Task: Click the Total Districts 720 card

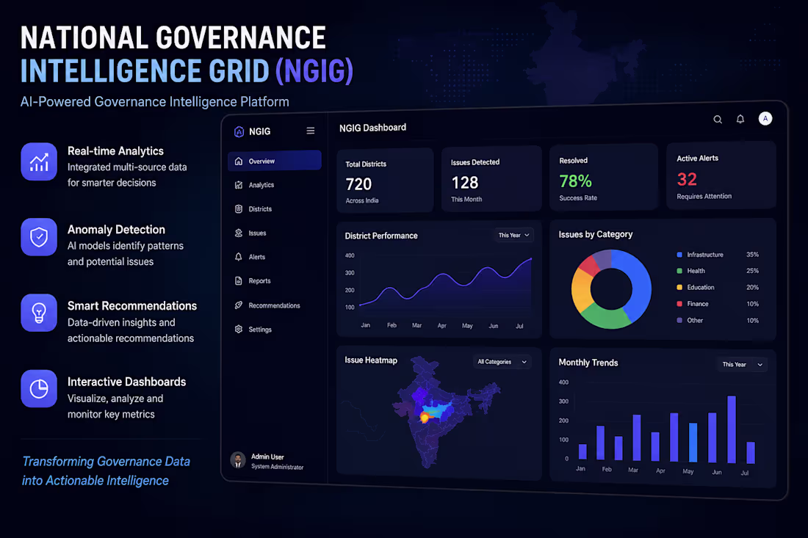Action: [x=385, y=181]
